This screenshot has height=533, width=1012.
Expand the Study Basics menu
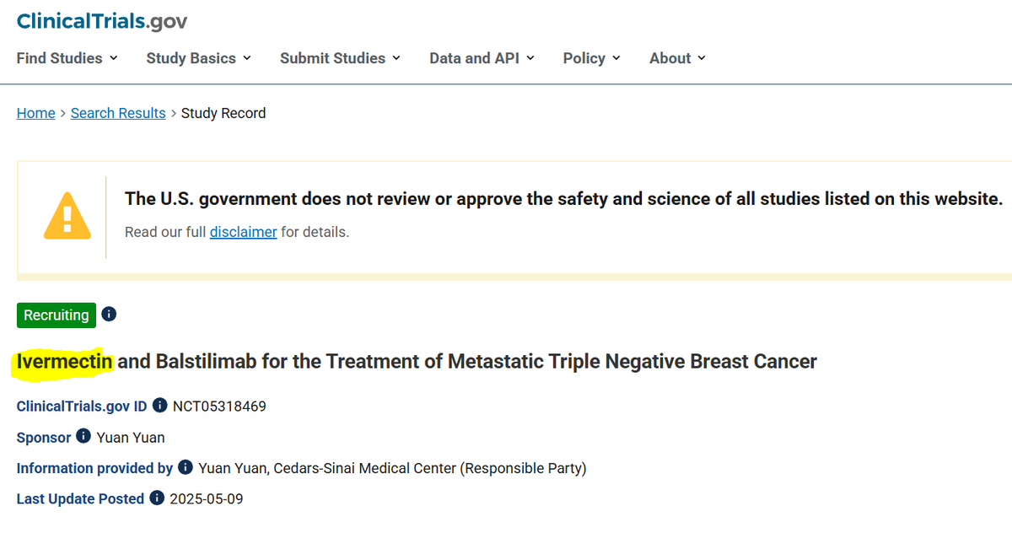click(199, 58)
